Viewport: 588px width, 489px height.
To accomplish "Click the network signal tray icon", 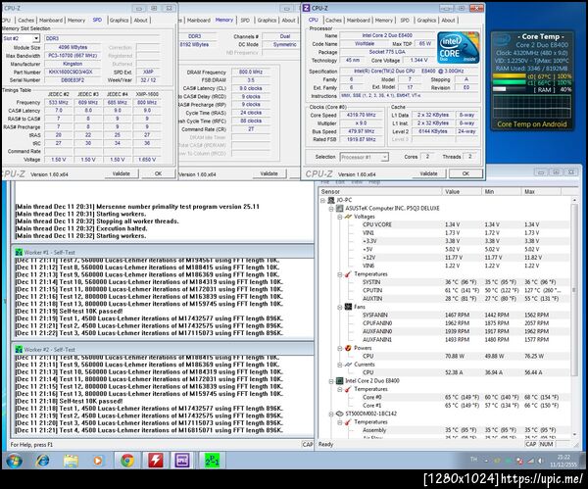I will (530, 461).
